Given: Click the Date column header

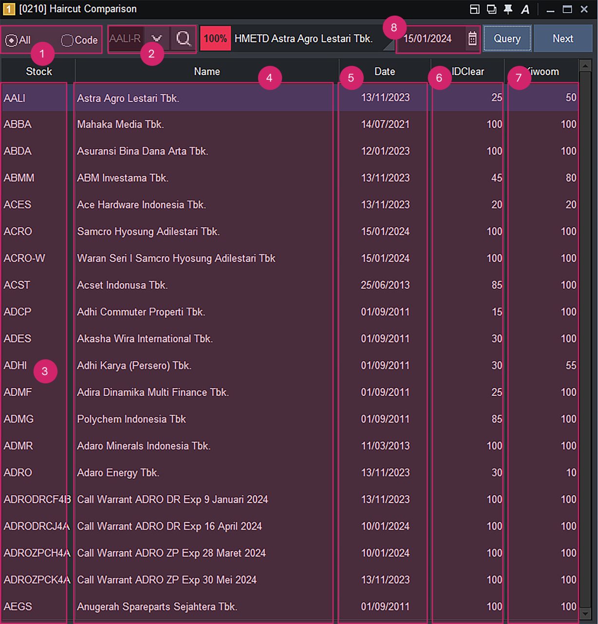Looking at the screenshot, I should click(384, 72).
